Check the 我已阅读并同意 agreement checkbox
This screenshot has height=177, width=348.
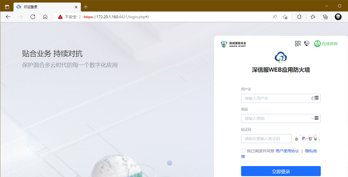coord(243,151)
